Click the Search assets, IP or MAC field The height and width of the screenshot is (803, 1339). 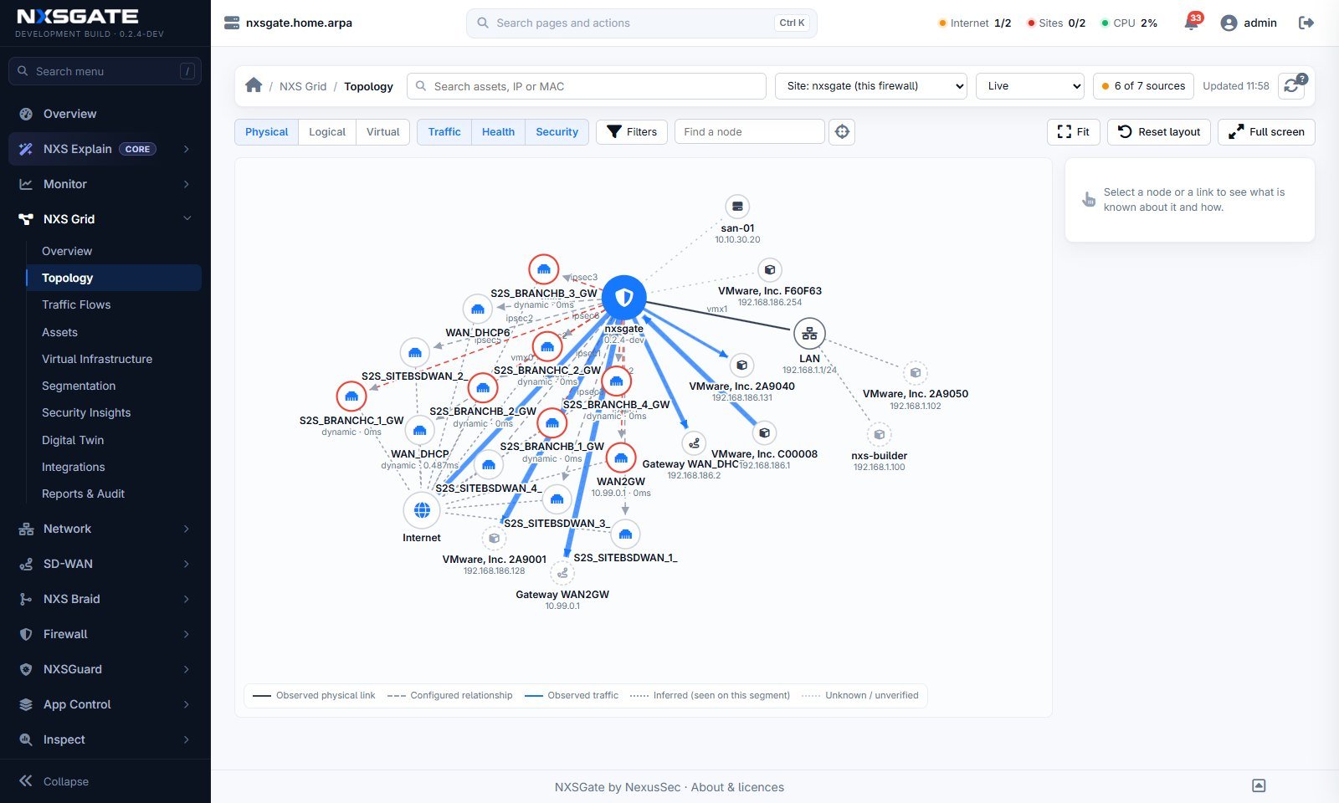pyautogui.click(x=587, y=86)
